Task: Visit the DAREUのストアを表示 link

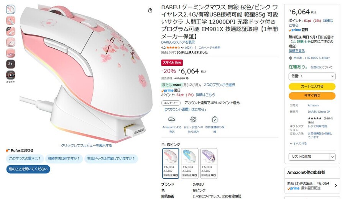Action: (178, 42)
